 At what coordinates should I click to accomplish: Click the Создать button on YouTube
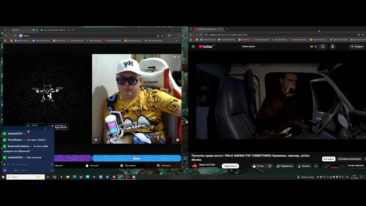[357, 46]
